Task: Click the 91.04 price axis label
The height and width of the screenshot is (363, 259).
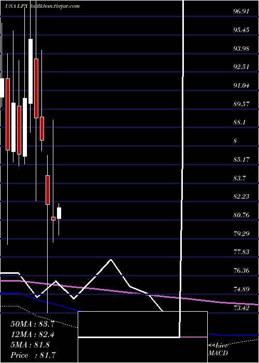Action: 241,86
